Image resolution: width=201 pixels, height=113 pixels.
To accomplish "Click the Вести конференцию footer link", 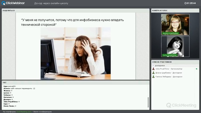I will pos(43,112).
